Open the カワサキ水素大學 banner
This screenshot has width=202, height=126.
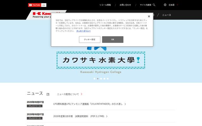pos(101,60)
